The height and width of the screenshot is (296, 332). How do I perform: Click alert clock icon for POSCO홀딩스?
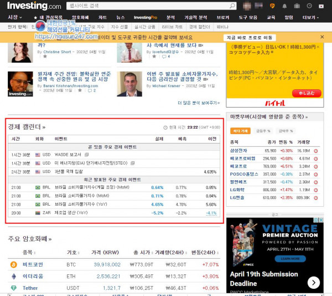pos(316,175)
